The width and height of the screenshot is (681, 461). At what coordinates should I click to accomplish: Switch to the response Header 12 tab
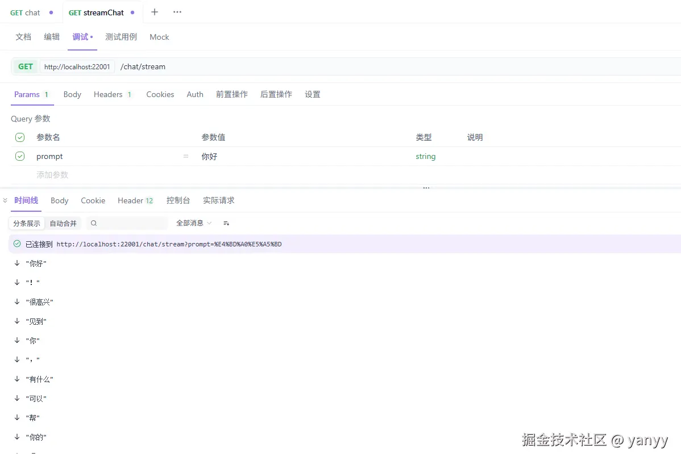pyautogui.click(x=135, y=201)
